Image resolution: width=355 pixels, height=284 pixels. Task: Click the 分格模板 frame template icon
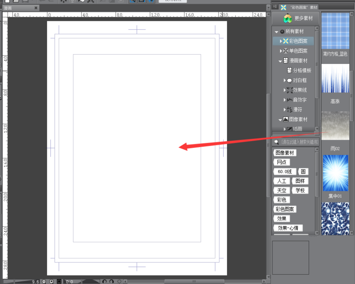(289, 70)
